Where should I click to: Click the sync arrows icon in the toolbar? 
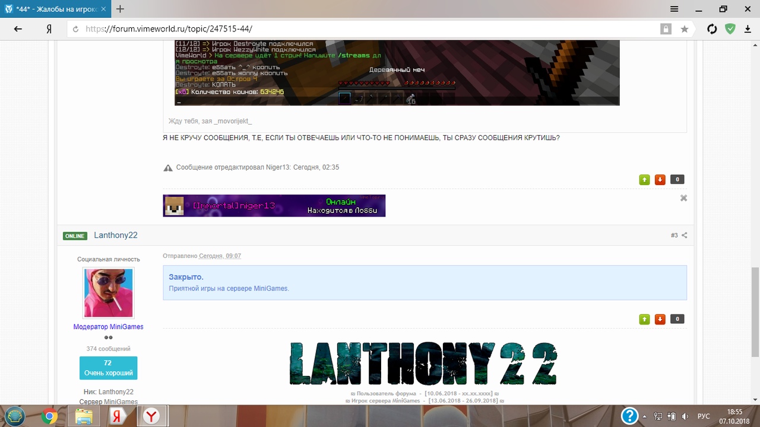tap(712, 29)
